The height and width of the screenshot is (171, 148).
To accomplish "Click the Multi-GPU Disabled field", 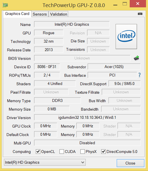I will click(x=87, y=143).
